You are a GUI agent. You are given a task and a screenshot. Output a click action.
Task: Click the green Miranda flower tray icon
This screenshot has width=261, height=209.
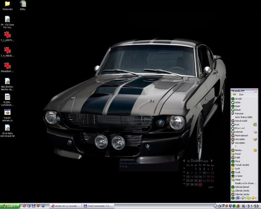coord(234,206)
